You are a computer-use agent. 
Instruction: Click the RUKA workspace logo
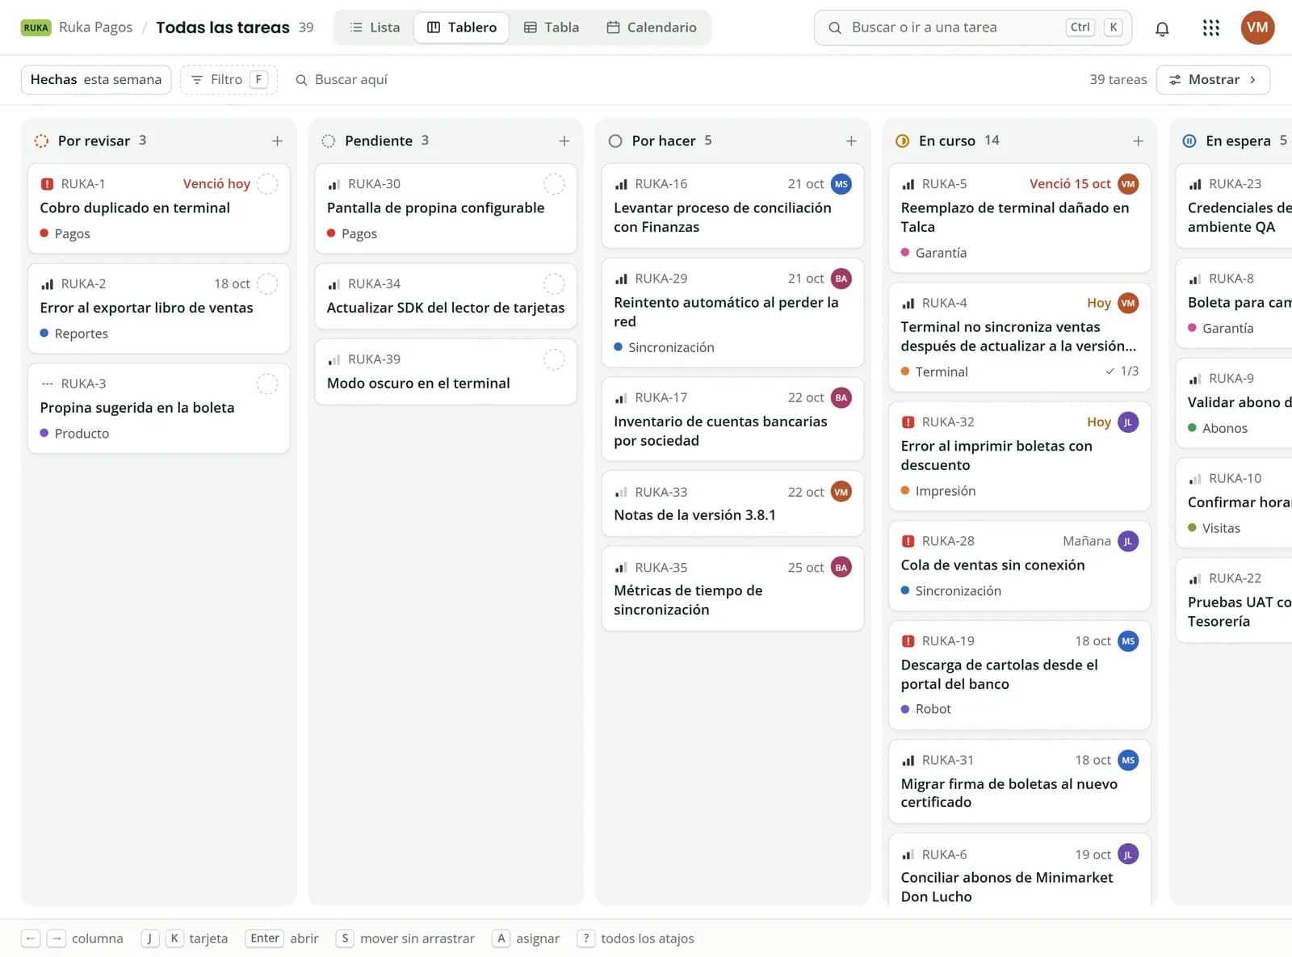(36, 27)
